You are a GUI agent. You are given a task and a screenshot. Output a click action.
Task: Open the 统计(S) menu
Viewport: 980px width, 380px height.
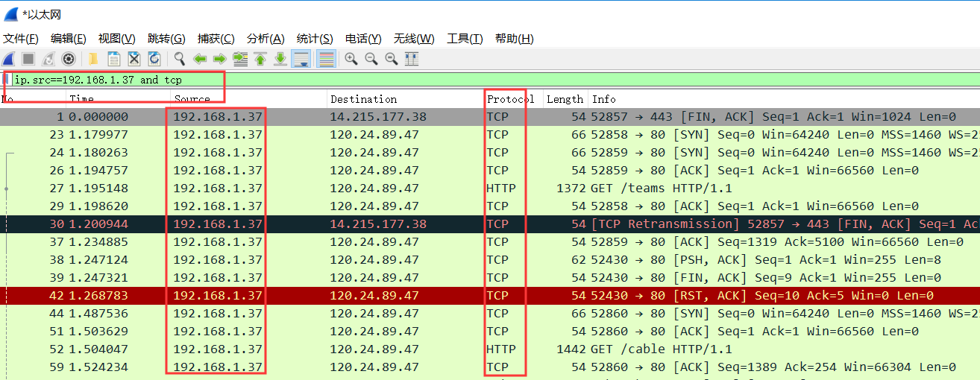coord(315,39)
